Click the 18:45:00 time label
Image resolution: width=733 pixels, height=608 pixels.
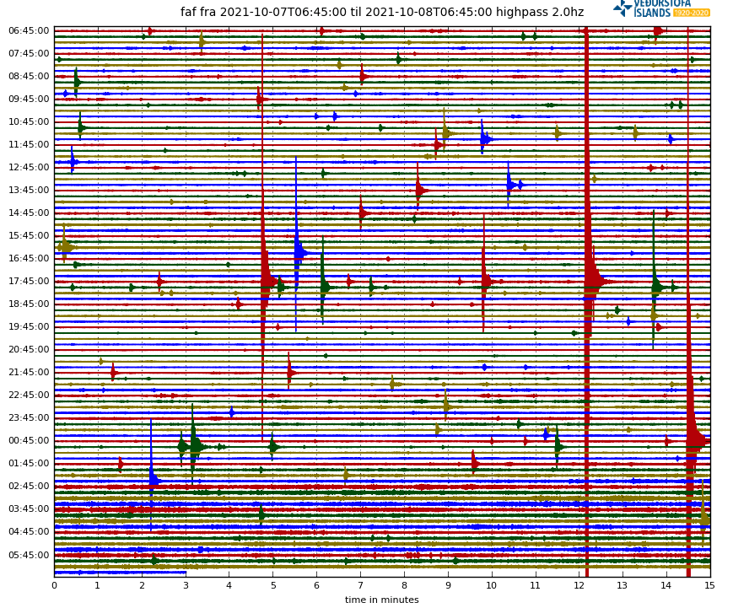point(29,304)
